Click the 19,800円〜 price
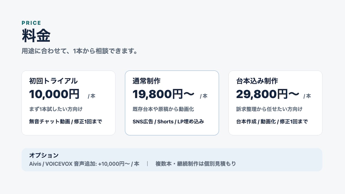Viewport: 345px width, 194px height. tap(163, 94)
